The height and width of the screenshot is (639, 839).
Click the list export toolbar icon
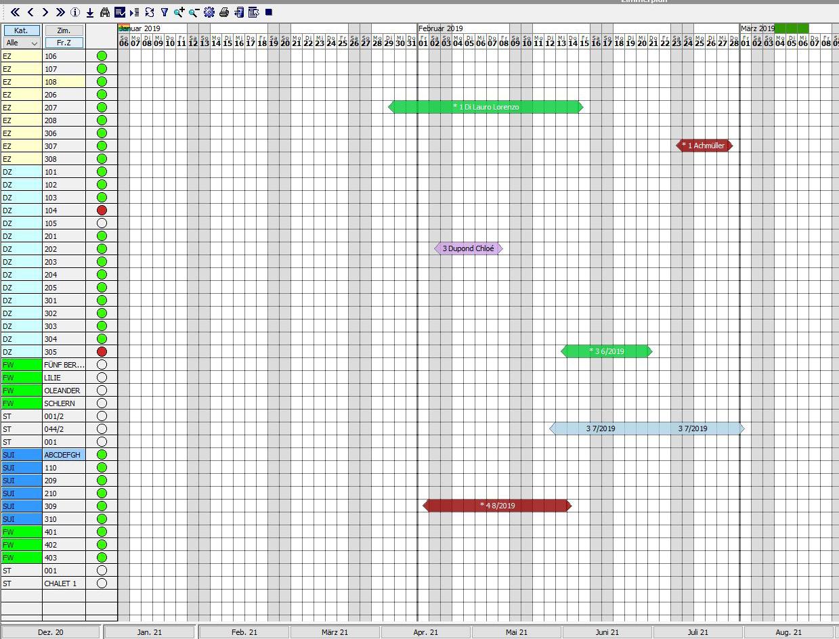coord(254,12)
